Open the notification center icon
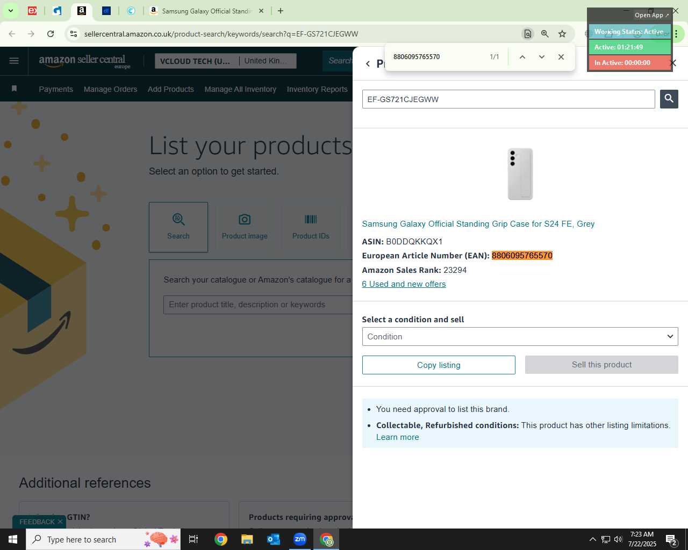 pyautogui.click(x=671, y=539)
